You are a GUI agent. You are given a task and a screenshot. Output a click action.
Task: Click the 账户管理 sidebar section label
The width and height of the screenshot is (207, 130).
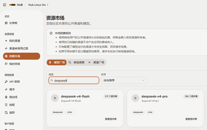pyautogui.click(x=9, y=124)
